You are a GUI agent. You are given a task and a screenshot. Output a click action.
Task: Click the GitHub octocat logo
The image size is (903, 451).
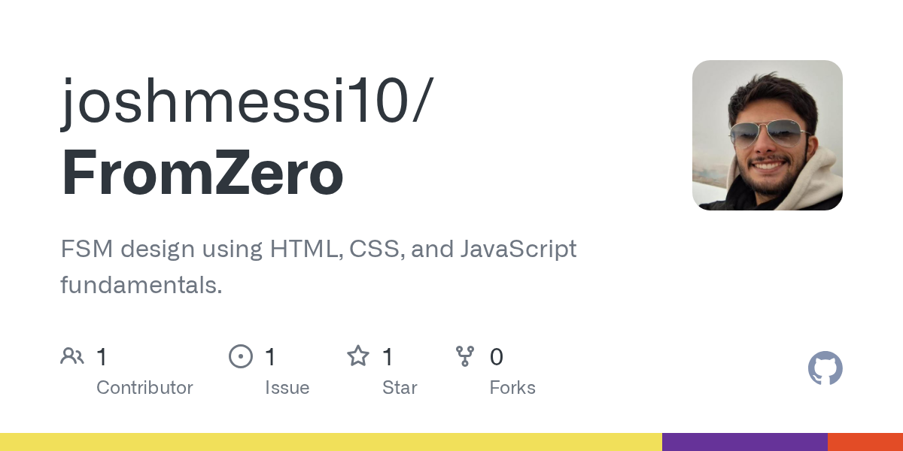(825, 368)
